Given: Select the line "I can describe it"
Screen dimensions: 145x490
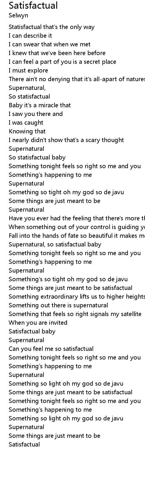Looking at the screenshot, I should point(30,36).
